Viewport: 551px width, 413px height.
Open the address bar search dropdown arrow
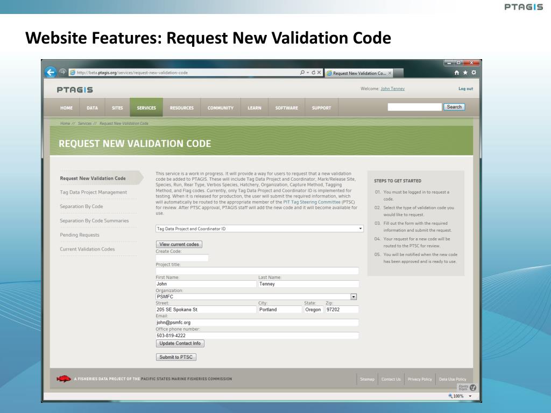[x=308, y=73]
